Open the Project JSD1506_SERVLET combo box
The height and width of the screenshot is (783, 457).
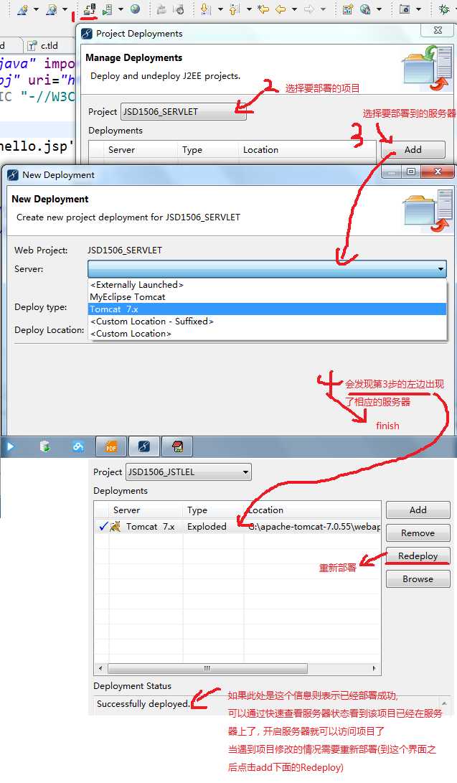[184, 111]
